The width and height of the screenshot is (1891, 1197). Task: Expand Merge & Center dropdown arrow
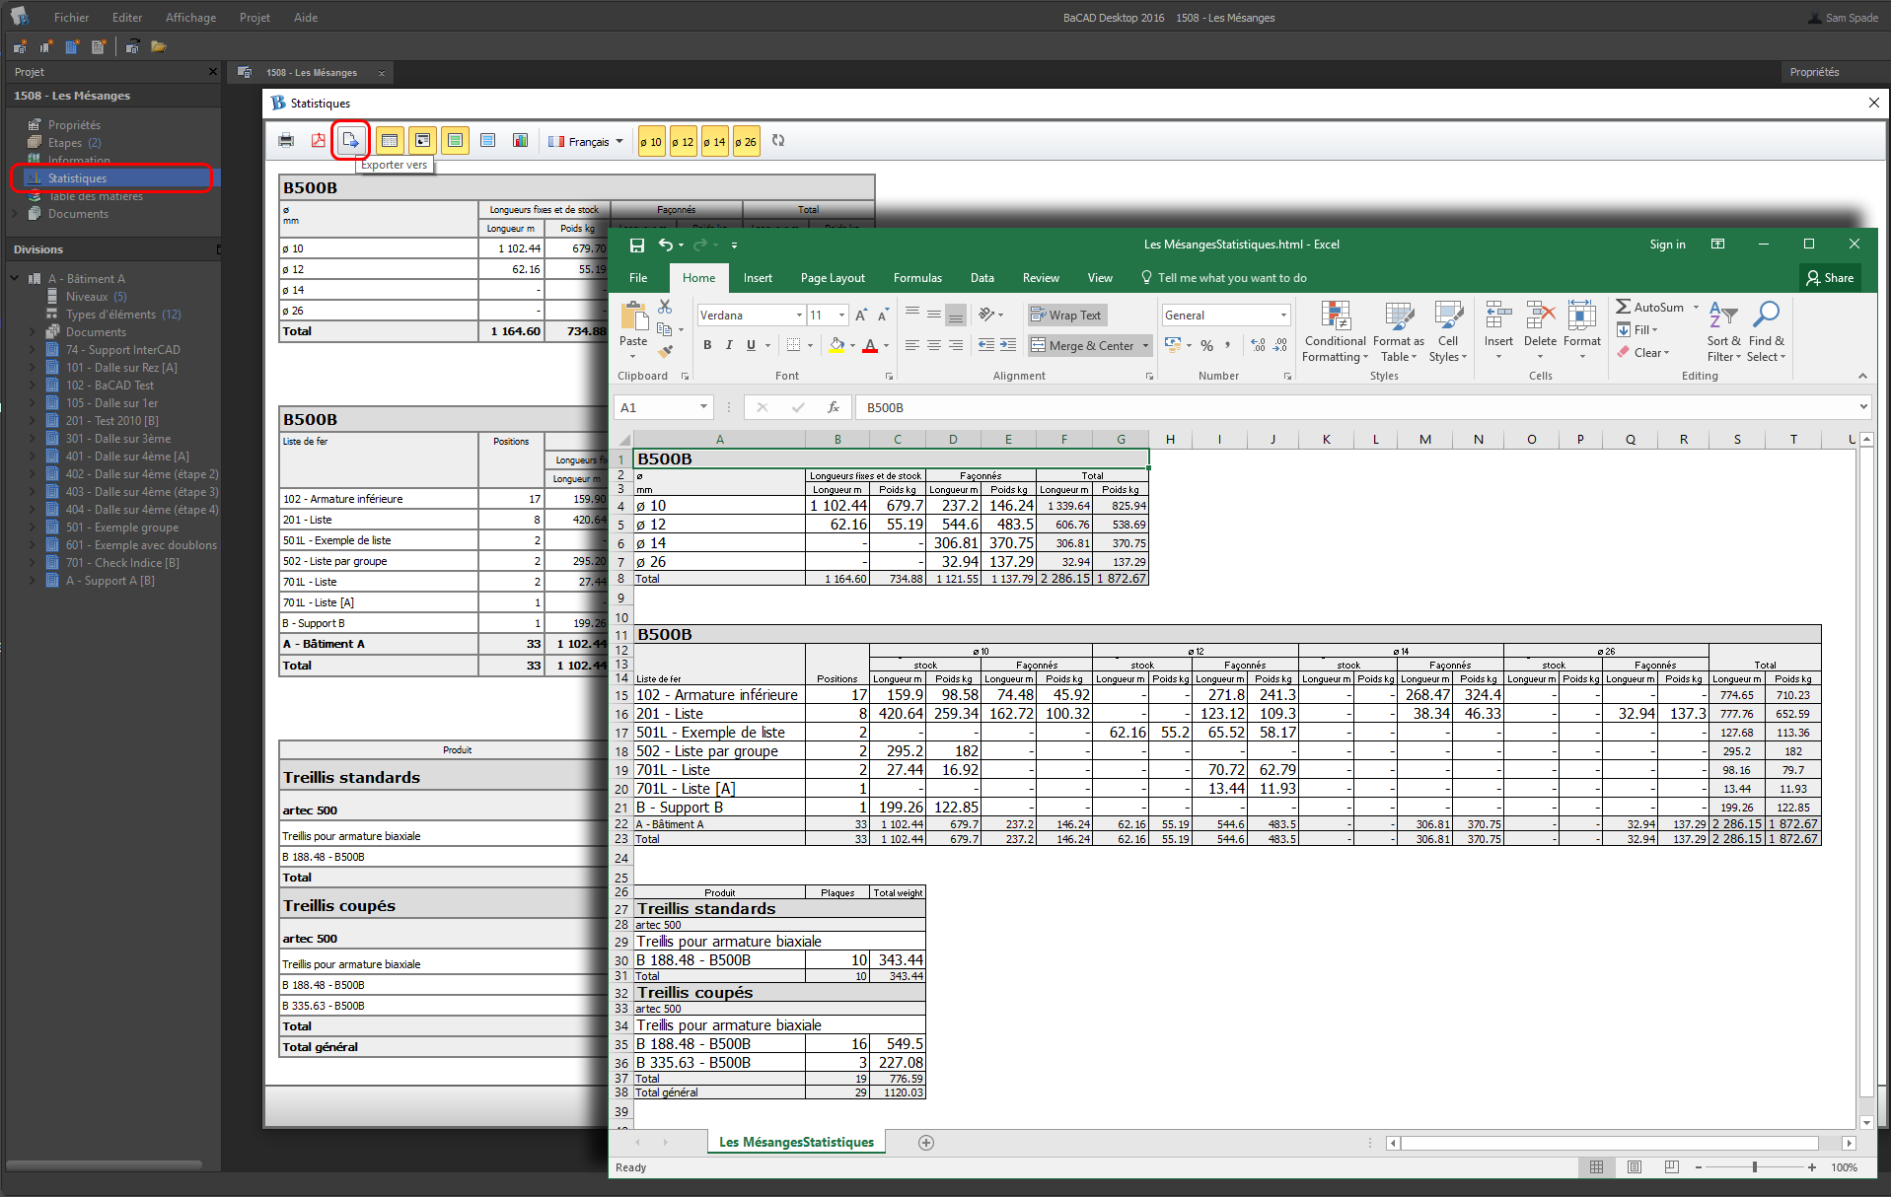pyautogui.click(x=1145, y=346)
